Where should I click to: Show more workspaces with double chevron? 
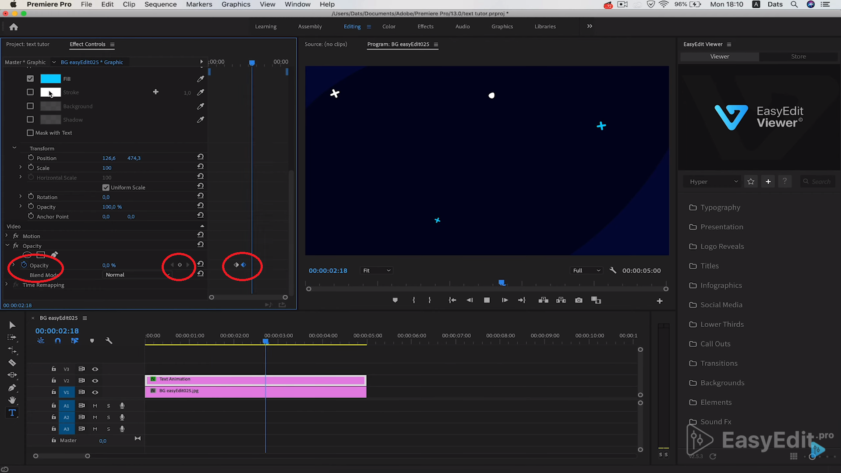point(590,26)
